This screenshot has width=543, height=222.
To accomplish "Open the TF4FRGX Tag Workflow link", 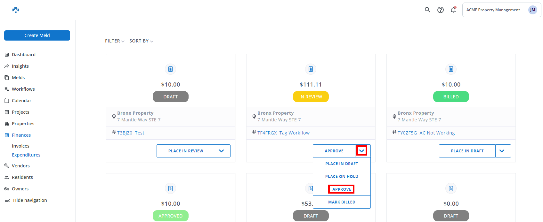I will [283, 133].
